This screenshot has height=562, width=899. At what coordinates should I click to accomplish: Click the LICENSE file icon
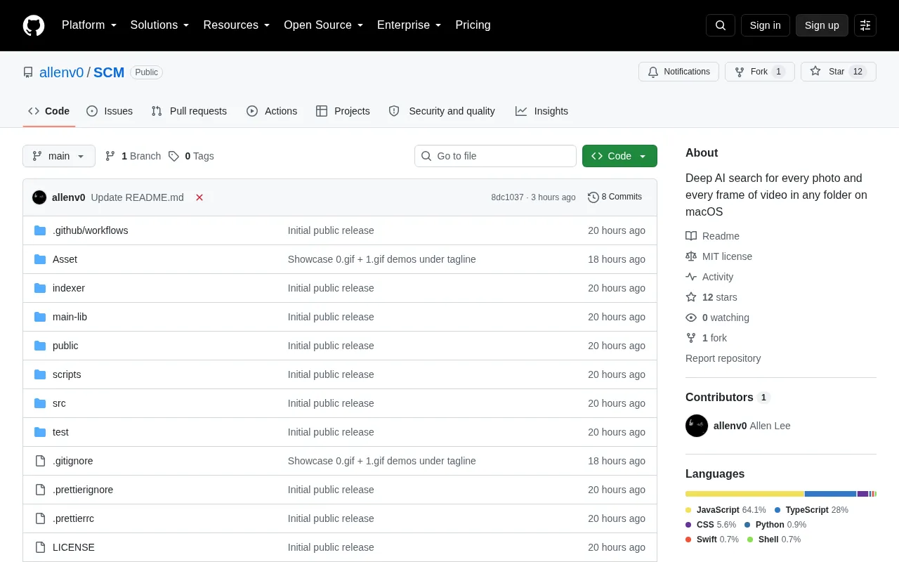40,547
